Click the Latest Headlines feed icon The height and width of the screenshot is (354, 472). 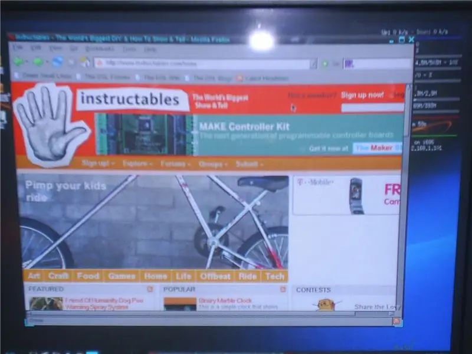click(x=240, y=78)
